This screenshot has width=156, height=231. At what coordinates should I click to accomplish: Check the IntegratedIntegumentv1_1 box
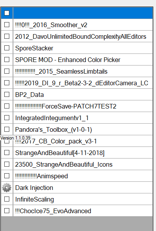point(7,118)
